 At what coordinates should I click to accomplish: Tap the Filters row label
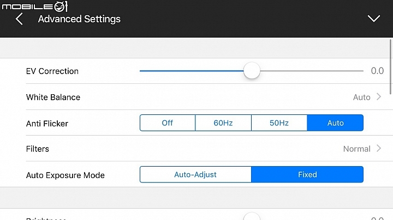coord(38,149)
